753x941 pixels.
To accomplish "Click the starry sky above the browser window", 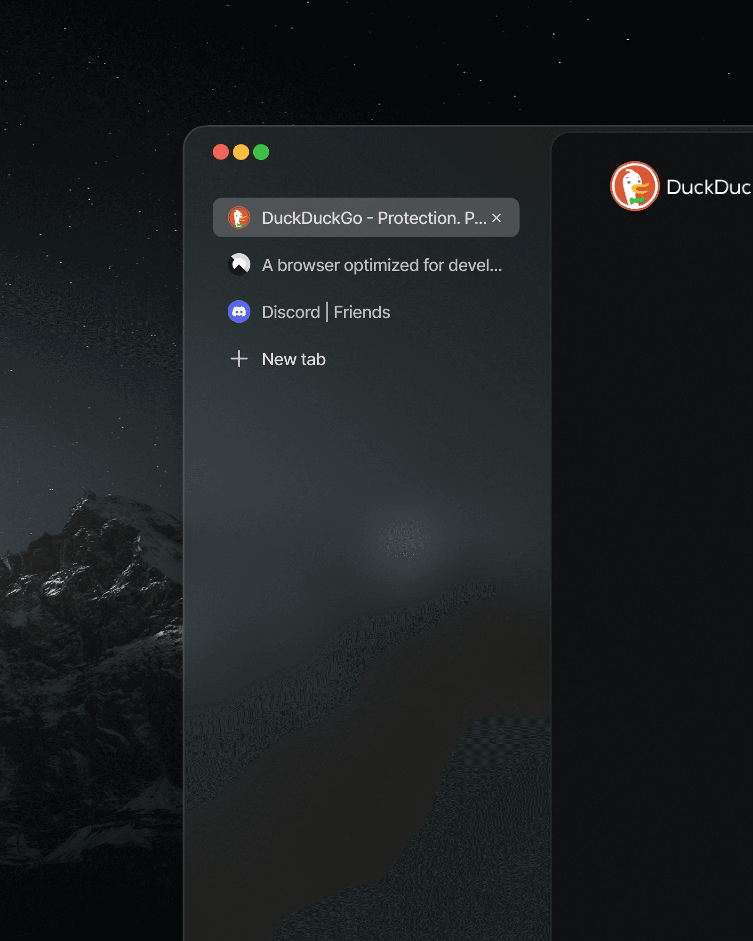I will point(376,61).
